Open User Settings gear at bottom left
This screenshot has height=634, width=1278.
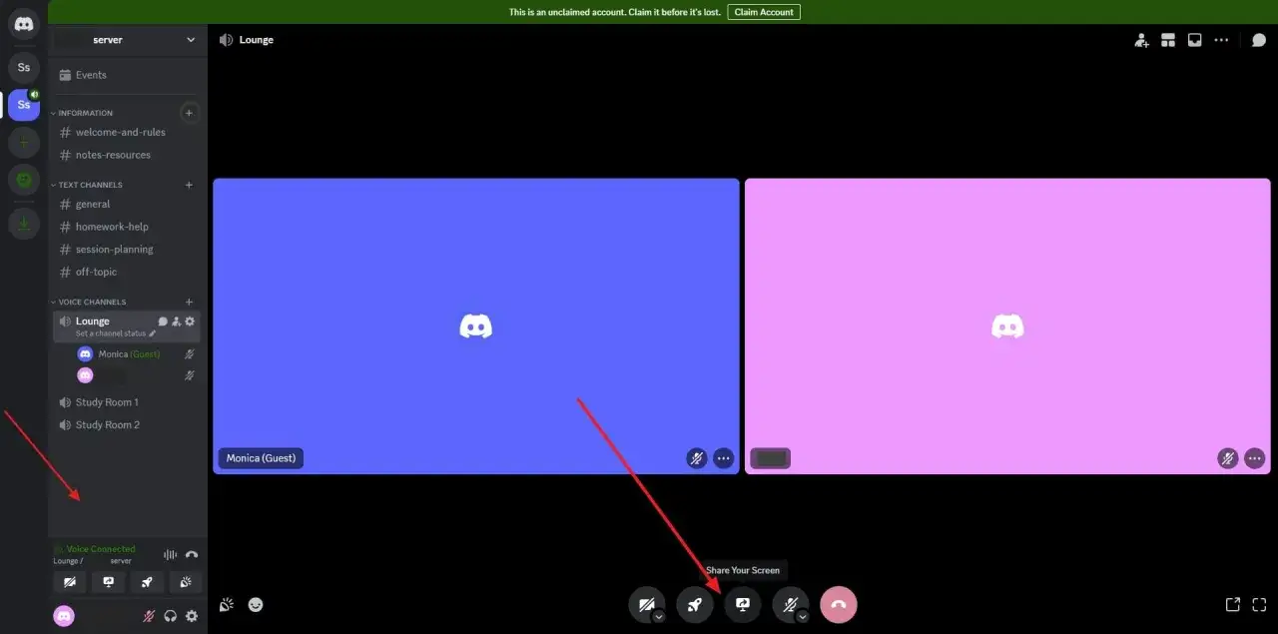tap(192, 616)
